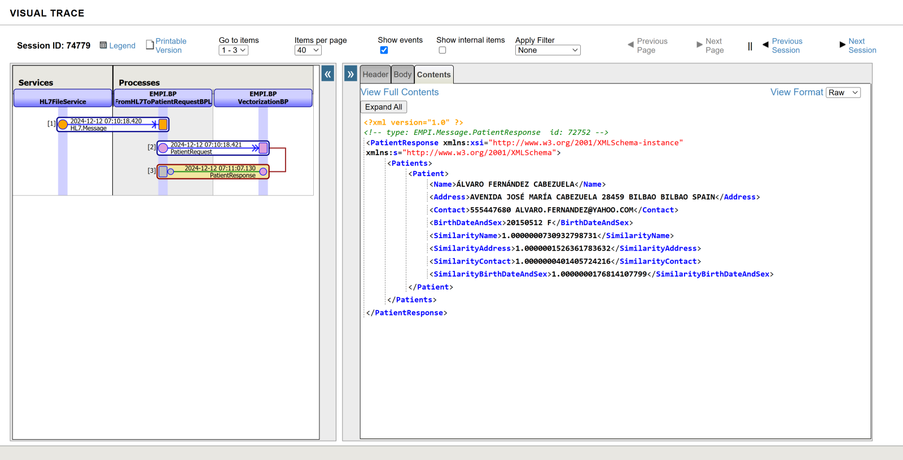Select the orange HL7.Message source circle
This screenshot has height=460, width=903.
[x=63, y=125]
